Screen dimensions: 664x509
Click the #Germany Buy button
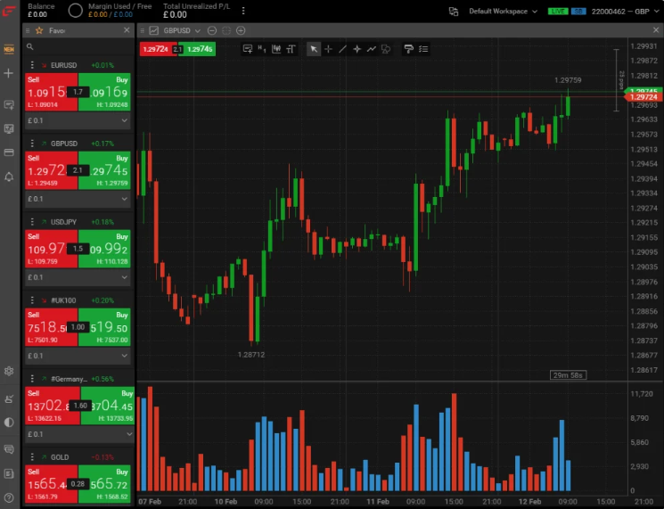coord(108,406)
